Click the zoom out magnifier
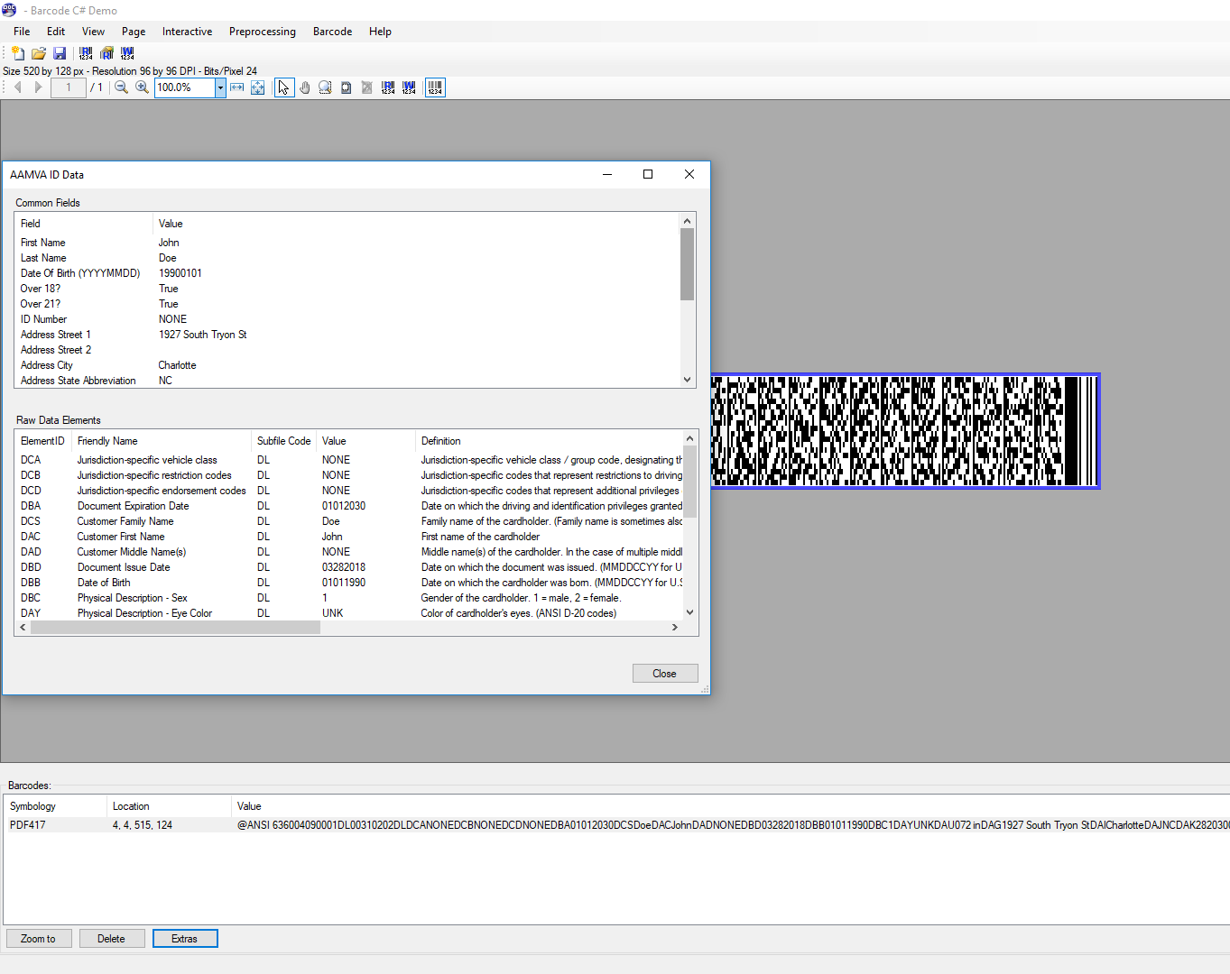 [x=121, y=87]
